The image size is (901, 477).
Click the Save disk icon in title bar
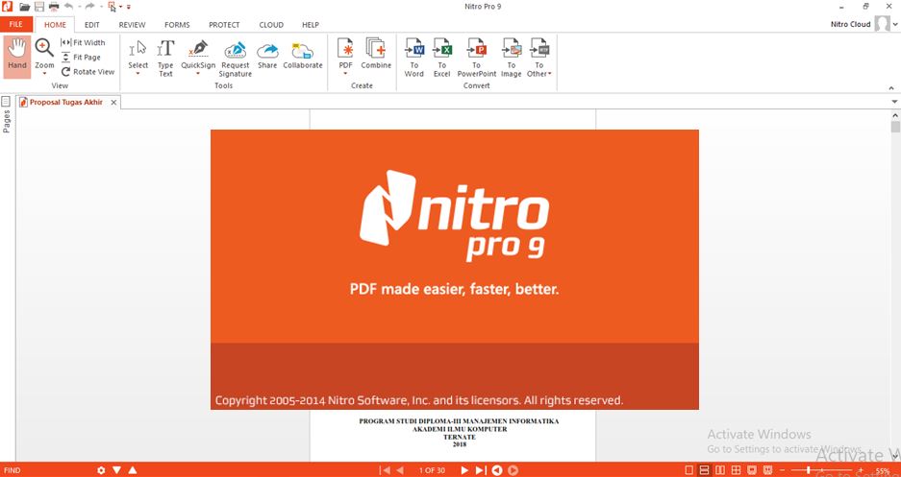(39, 7)
